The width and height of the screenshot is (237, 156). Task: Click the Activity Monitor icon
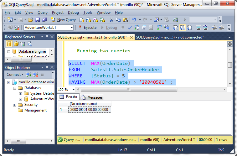pyautogui.click(x=176, y=20)
